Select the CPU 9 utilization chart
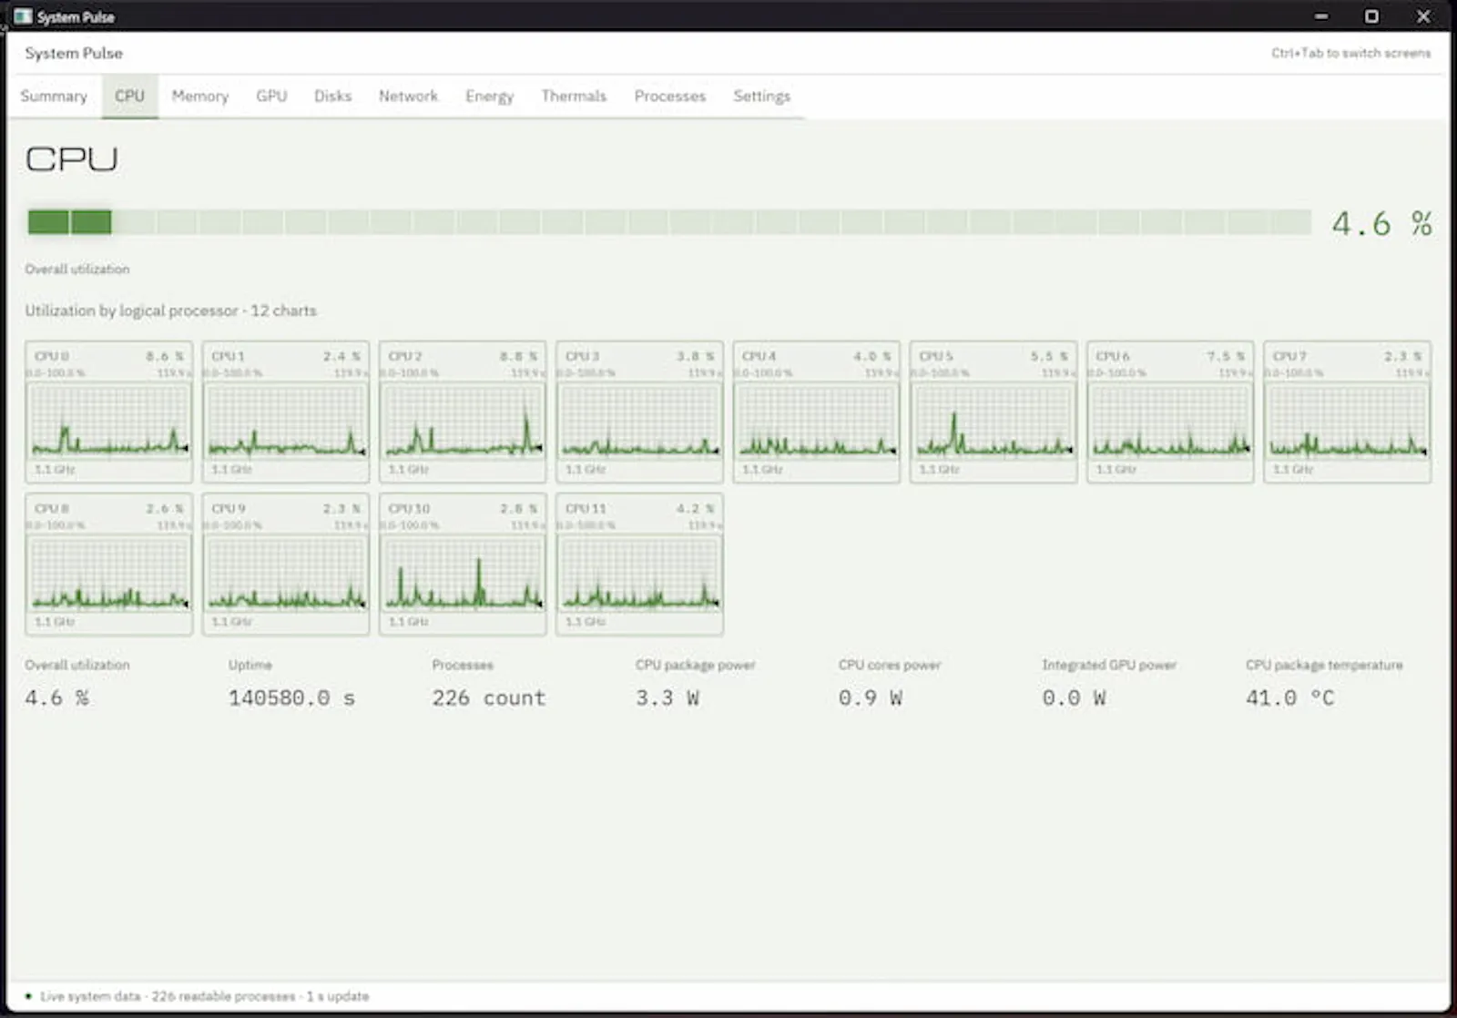Image resolution: width=1457 pixels, height=1018 pixels. pos(286,564)
